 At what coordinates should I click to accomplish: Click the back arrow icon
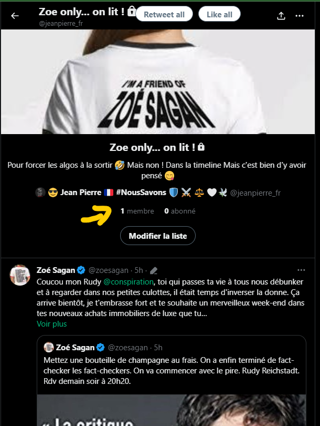15,16
